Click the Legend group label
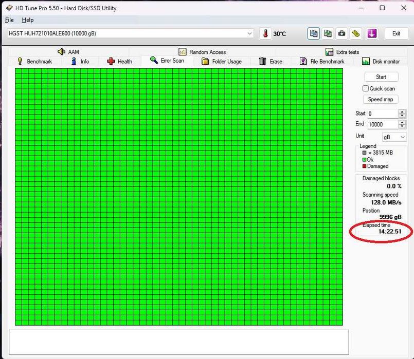 point(368,146)
